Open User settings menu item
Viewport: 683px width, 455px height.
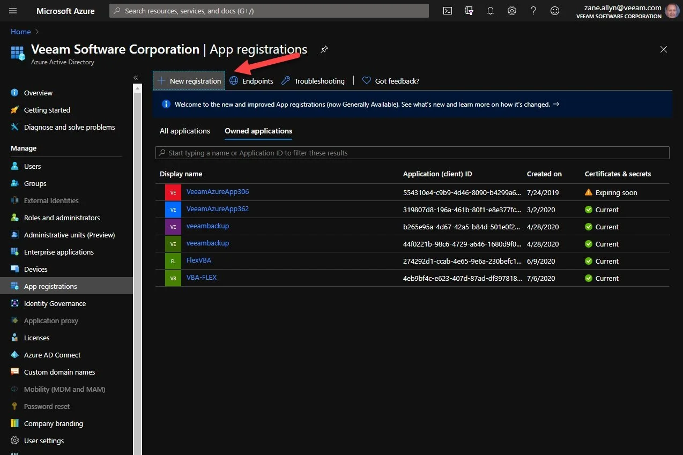[44, 441]
